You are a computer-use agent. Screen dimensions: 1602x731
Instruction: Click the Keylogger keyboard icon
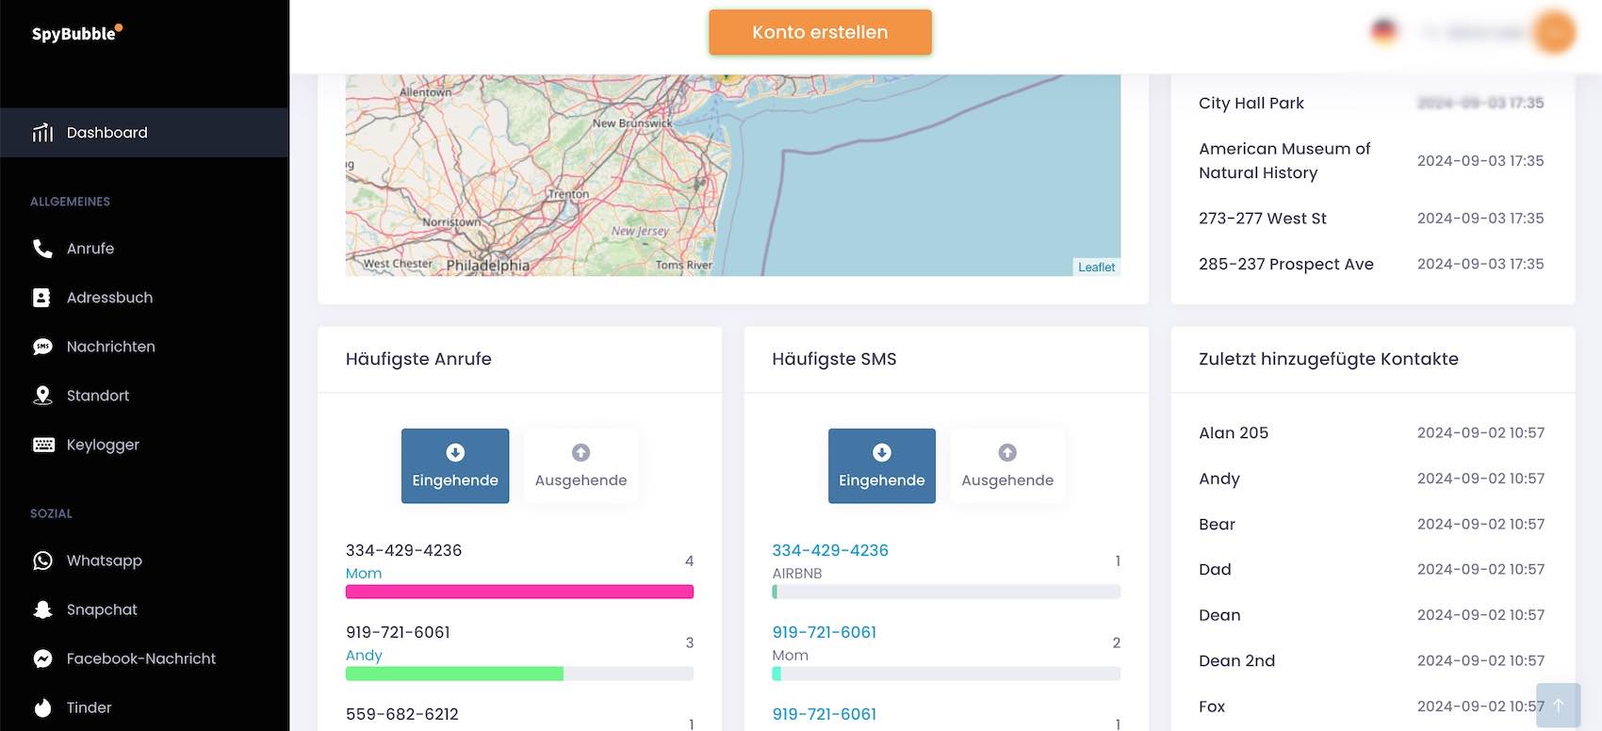(43, 445)
